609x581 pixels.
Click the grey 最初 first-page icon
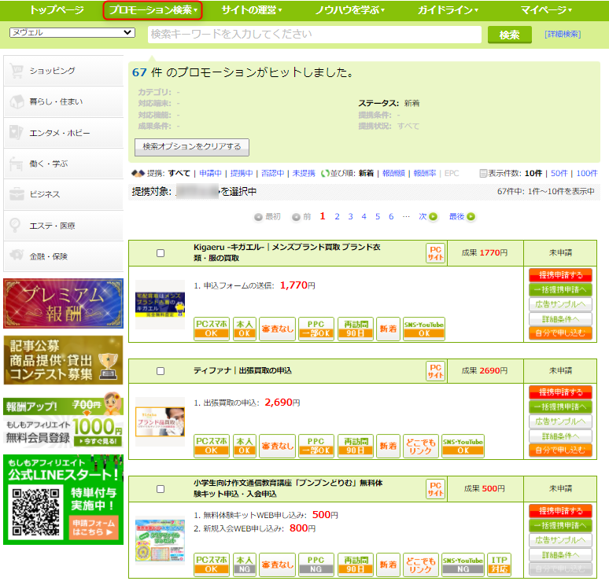pyautogui.click(x=258, y=217)
